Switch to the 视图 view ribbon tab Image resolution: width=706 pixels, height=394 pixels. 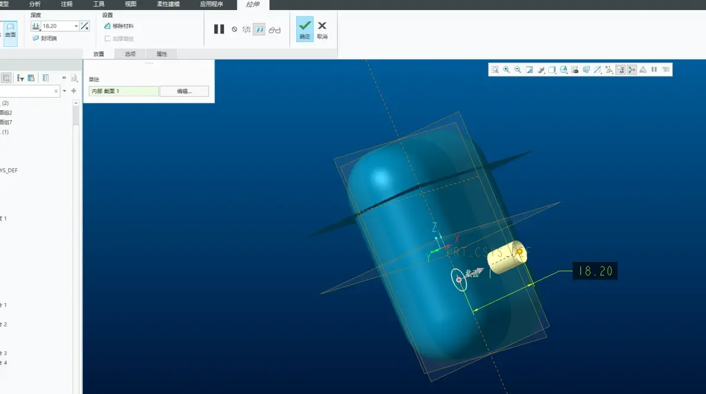130,4
